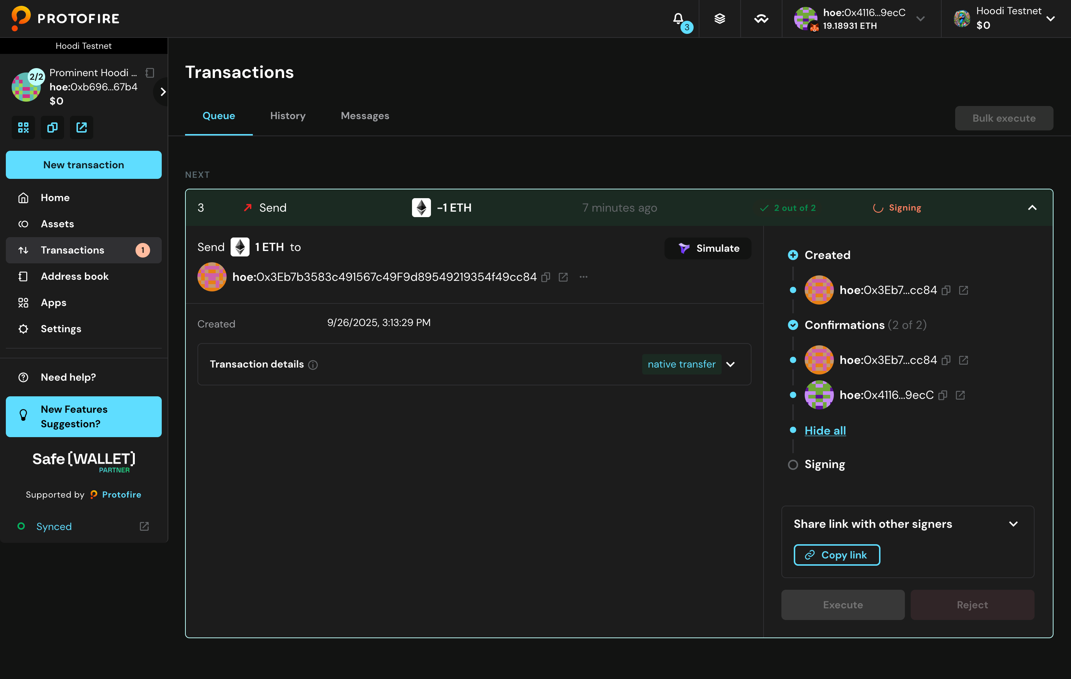Image resolution: width=1071 pixels, height=679 pixels.
Task: Open the Hoodi Testnet network dropdown
Action: click(1051, 19)
